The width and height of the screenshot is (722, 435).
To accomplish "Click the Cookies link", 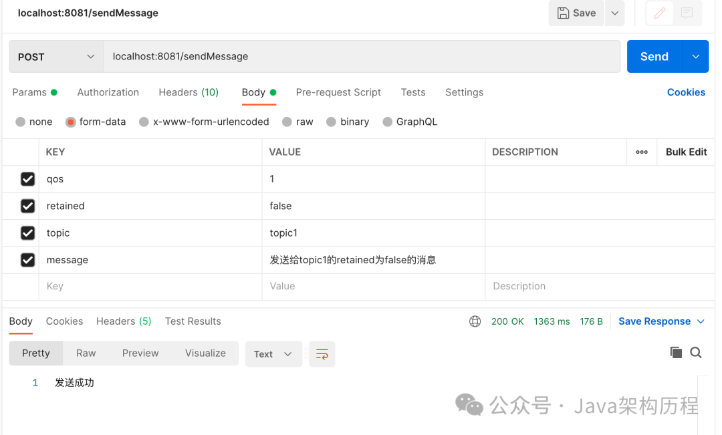I will point(686,92).
